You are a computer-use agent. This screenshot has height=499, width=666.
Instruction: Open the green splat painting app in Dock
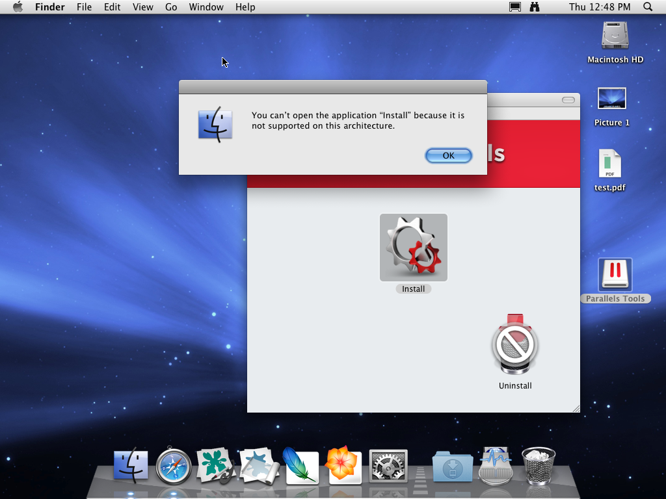pos(216,465)
